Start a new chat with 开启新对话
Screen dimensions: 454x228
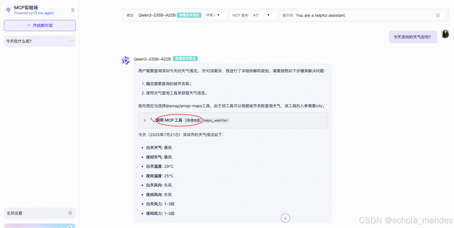coord(40,25)
